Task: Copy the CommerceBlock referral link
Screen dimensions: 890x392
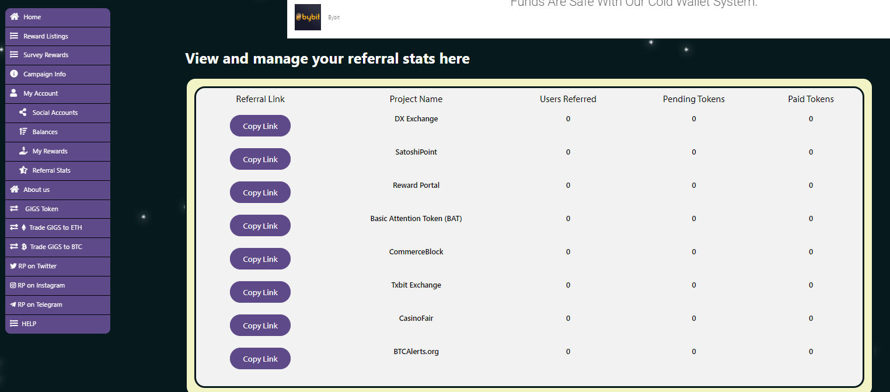Action: tap(260, 259)
